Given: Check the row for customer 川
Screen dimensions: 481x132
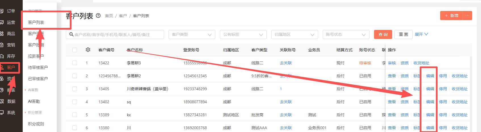Looking at the screenshot, I should (x=75, y=128).
